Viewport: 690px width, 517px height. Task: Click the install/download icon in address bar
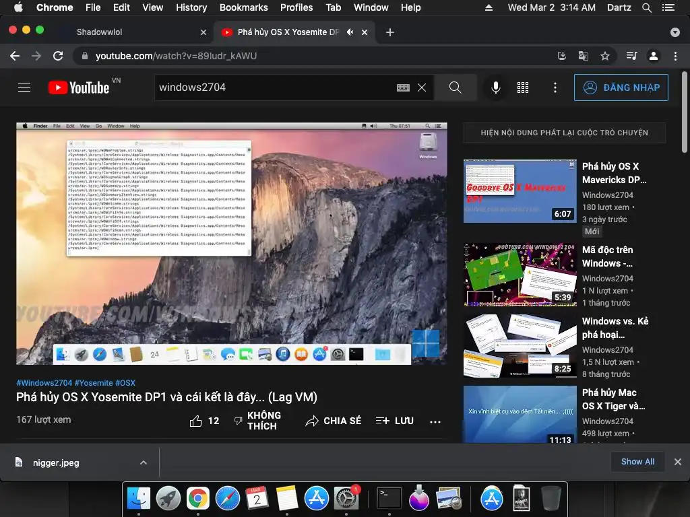(561, 56)
